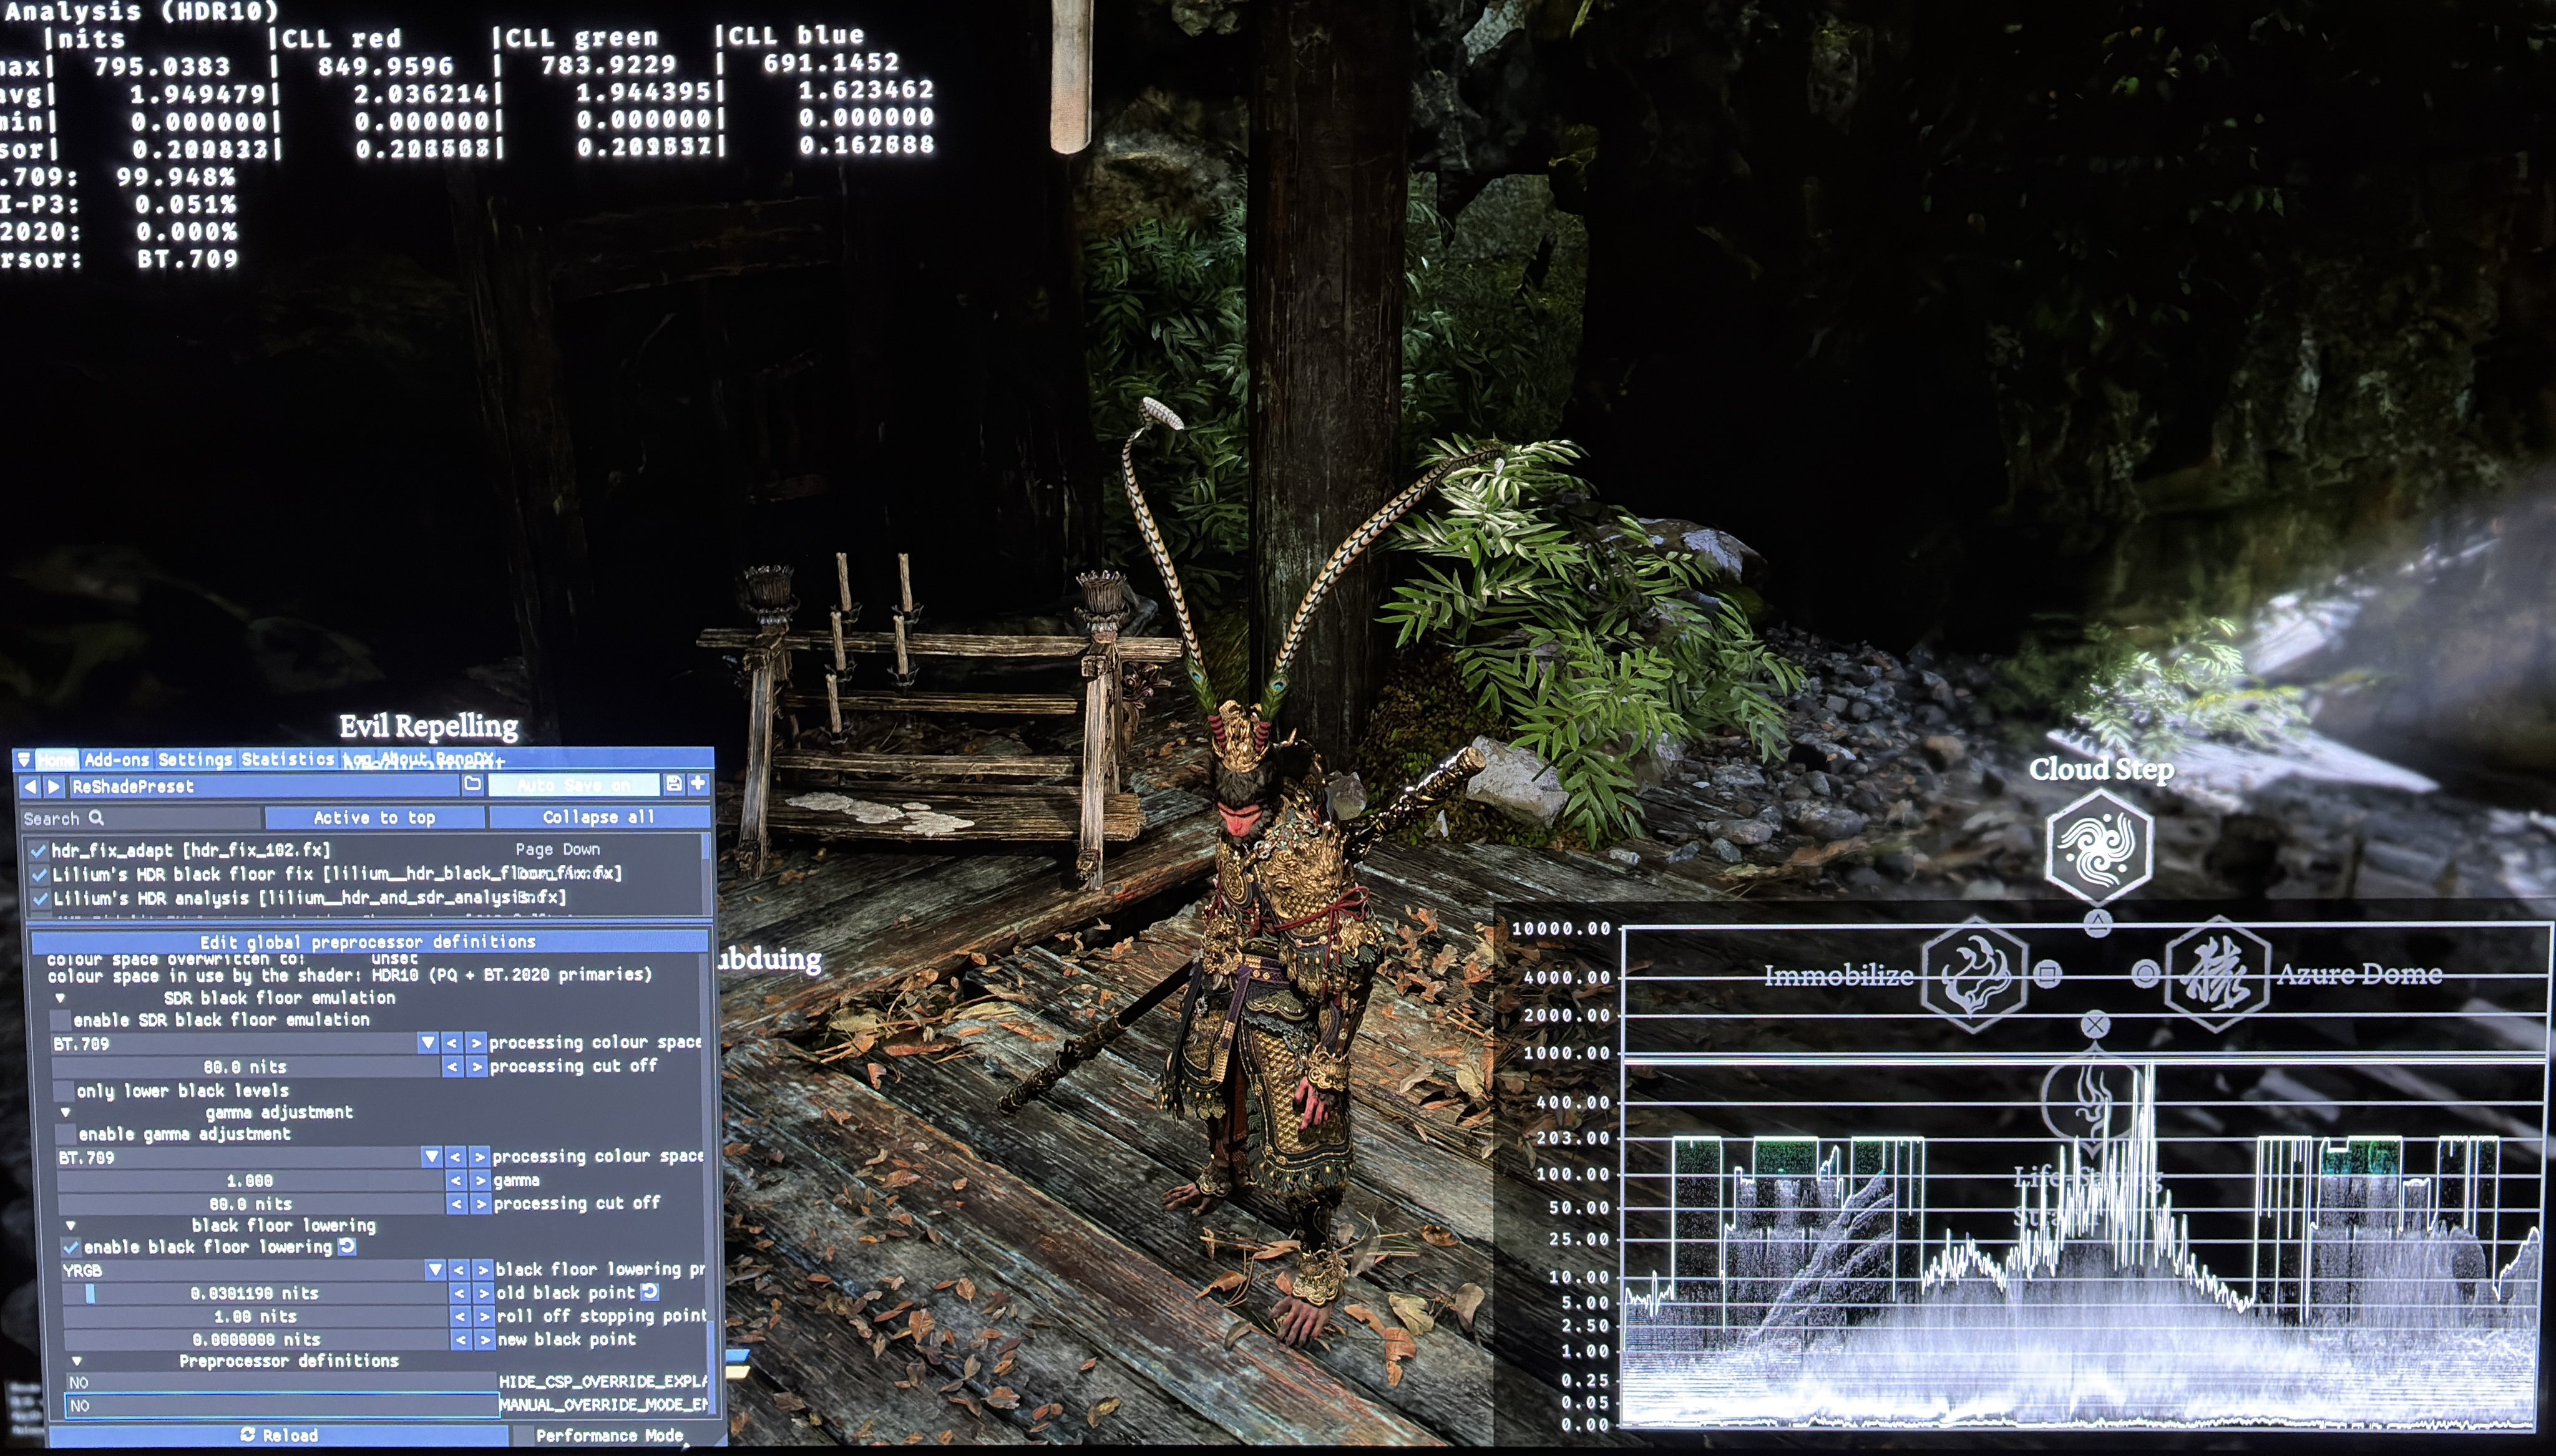This screenshot has height=1456, width=2556.
Task: Toggle the hdr_fix_adapt effect checkbox
Action: 39,851
